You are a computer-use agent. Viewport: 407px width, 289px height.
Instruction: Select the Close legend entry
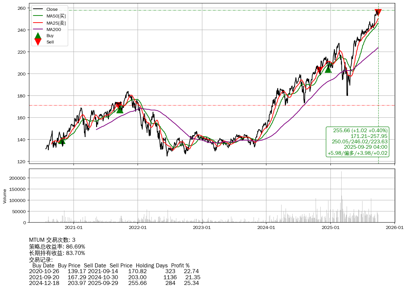tap(52, 9)
